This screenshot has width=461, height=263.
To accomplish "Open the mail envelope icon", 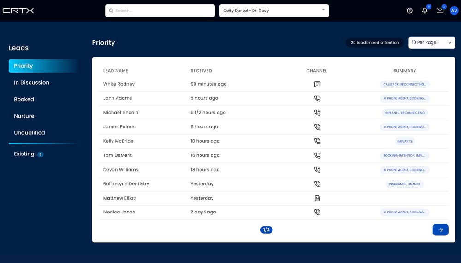I will tap(440, 11).
